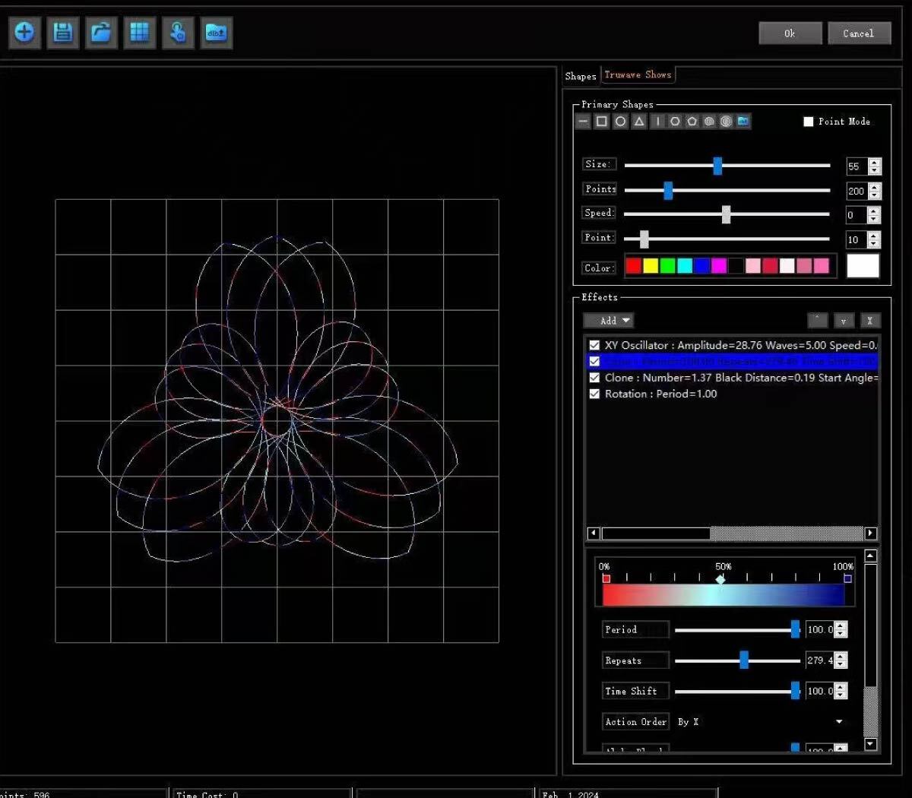Select the square primary shape
The image size is (912, 798).
coord(601,122)
